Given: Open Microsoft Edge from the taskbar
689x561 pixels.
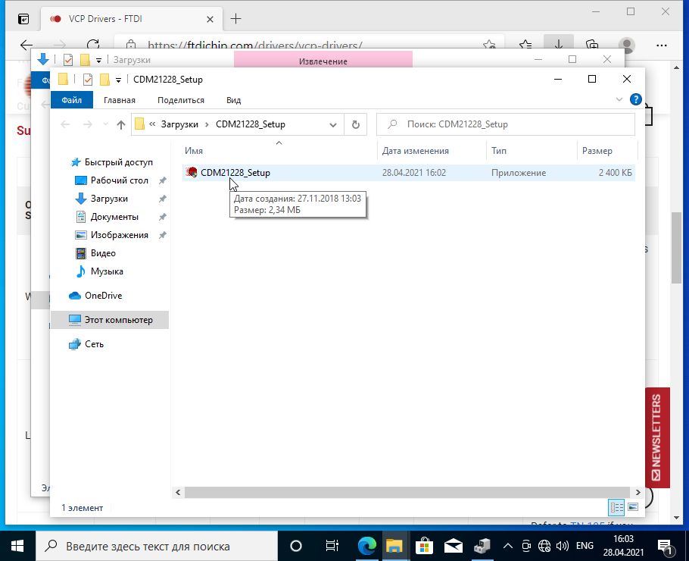Looking at the screenshot, I should (x=367, y=546).
